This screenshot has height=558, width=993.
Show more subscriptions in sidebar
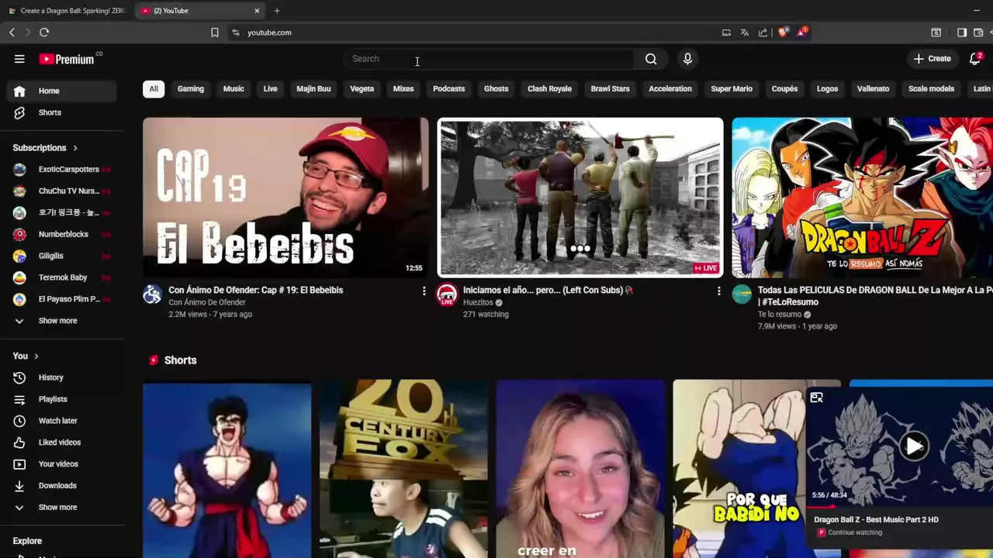[x=62, y=321]
